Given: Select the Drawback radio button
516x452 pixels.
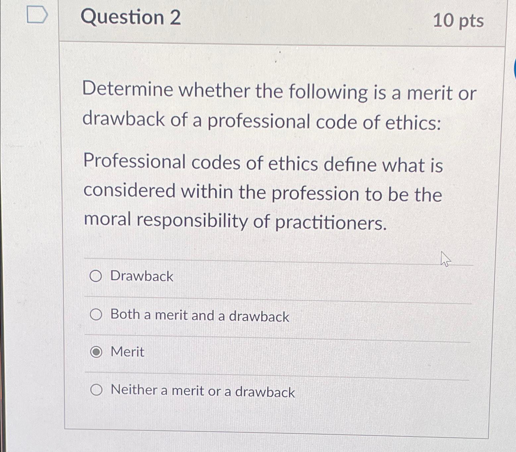Looking at the screenshot, I should (x=96, y=275).
